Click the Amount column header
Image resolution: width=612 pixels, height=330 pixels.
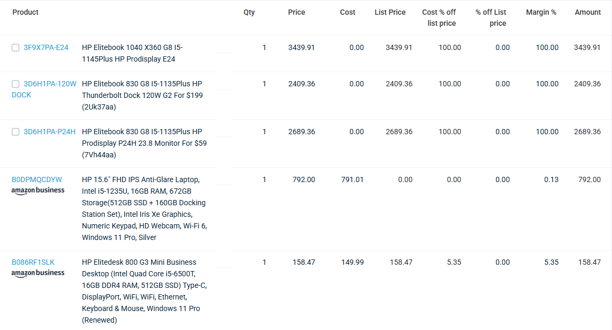[588, 13]
